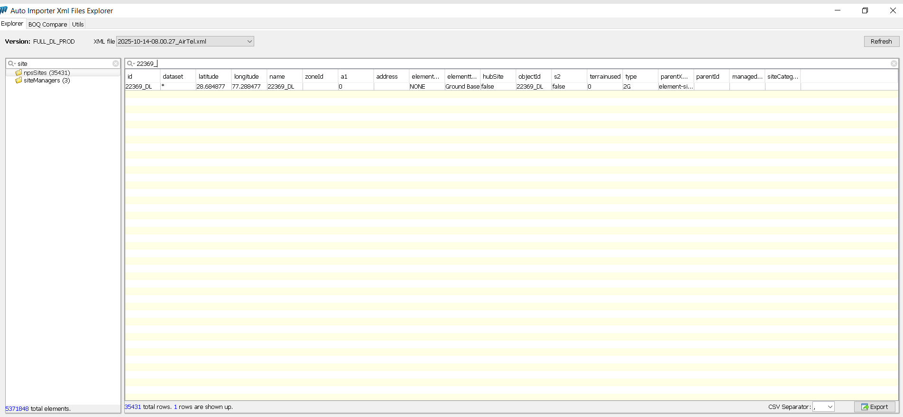
Task: Click the npsSites folder icon
Action: click(x=18, y=73)
